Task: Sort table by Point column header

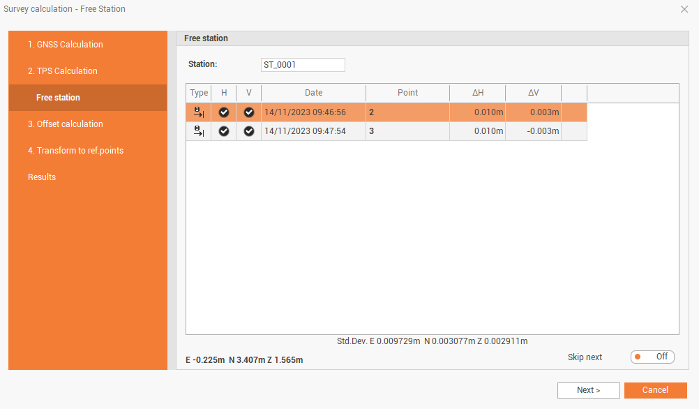Action: coord(407,93)
